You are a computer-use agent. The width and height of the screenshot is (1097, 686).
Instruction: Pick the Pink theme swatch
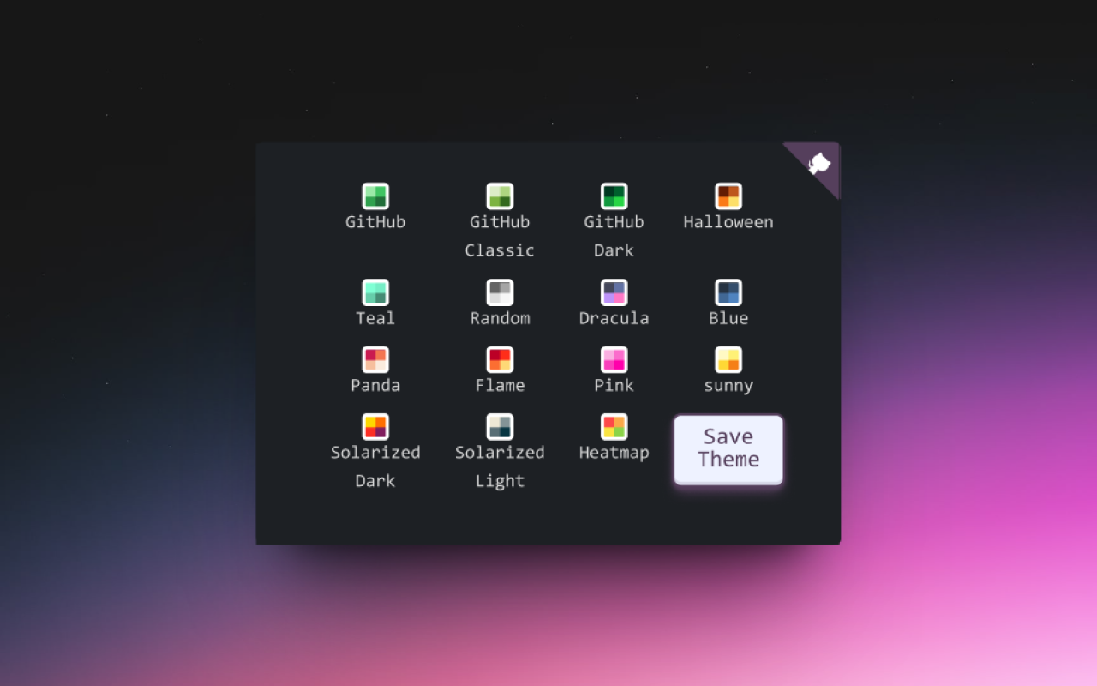pos(614,358)
